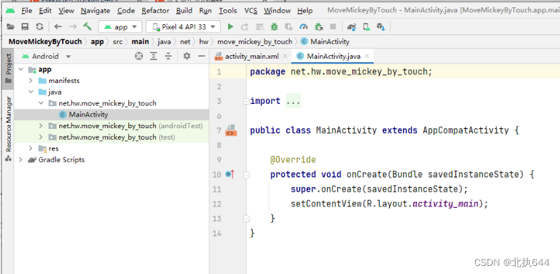Open the Navigate menu
This screenshot has width=560, height=274.
click(x=95, y=11)
